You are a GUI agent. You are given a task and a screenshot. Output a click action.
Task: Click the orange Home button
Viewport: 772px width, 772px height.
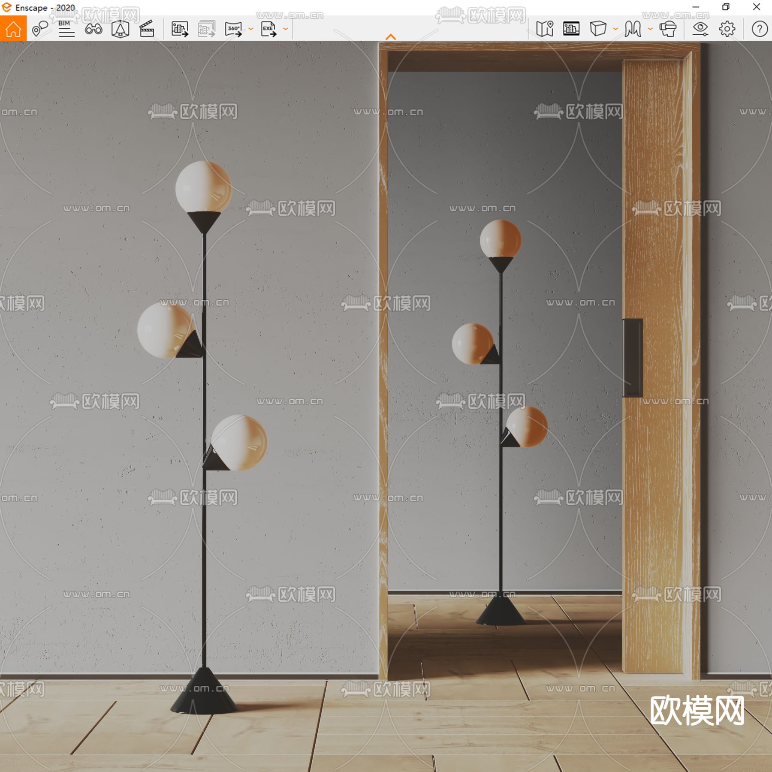[x=13, y=29]
